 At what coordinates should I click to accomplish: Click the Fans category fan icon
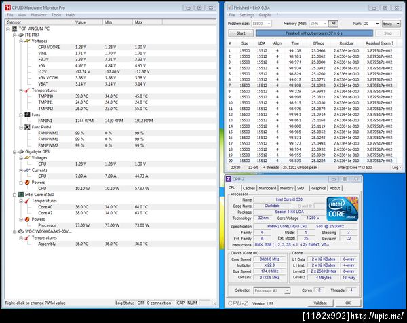pyautogui.click(x=27, y=115)
